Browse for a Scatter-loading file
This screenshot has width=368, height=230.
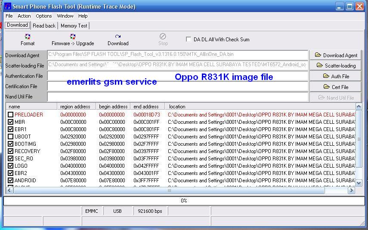tap(335, 66)
